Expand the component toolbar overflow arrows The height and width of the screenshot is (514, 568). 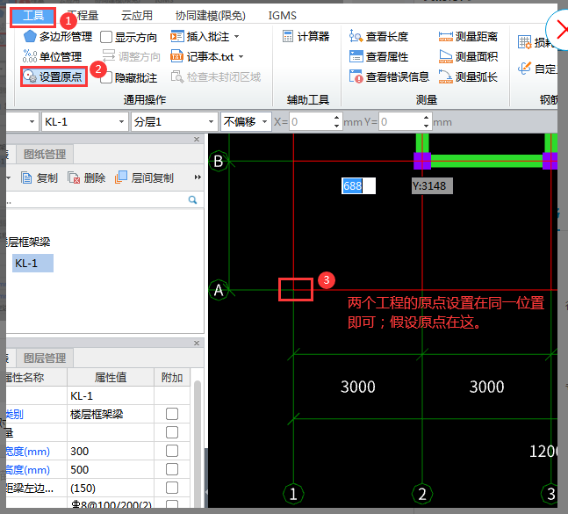point(198,177)
